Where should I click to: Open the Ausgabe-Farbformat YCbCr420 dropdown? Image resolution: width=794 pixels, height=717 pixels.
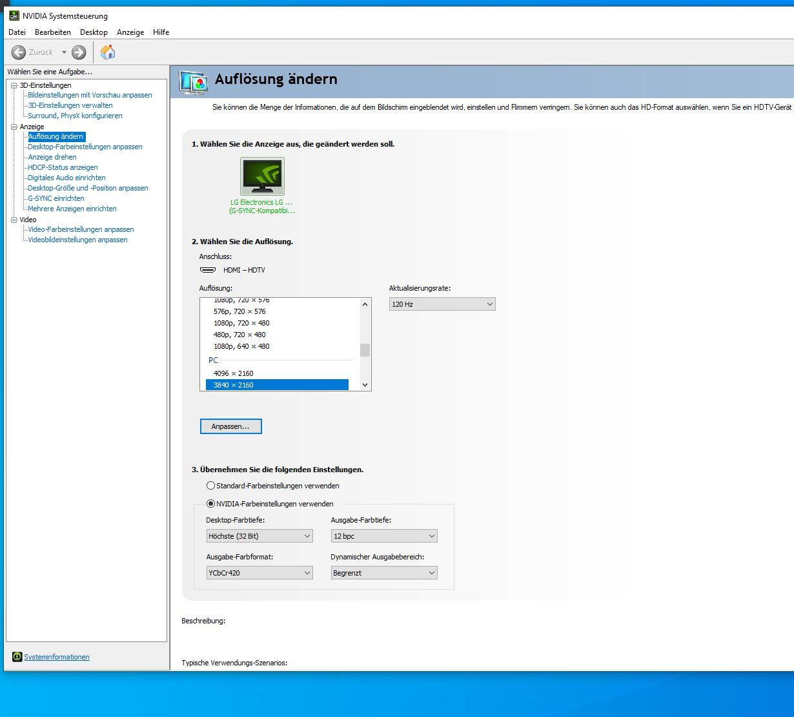click(x=260, y=573)
